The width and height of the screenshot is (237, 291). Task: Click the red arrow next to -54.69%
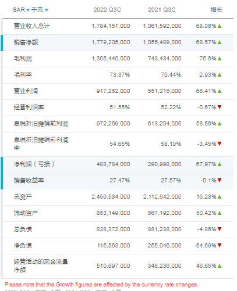(x=220, y=245)
